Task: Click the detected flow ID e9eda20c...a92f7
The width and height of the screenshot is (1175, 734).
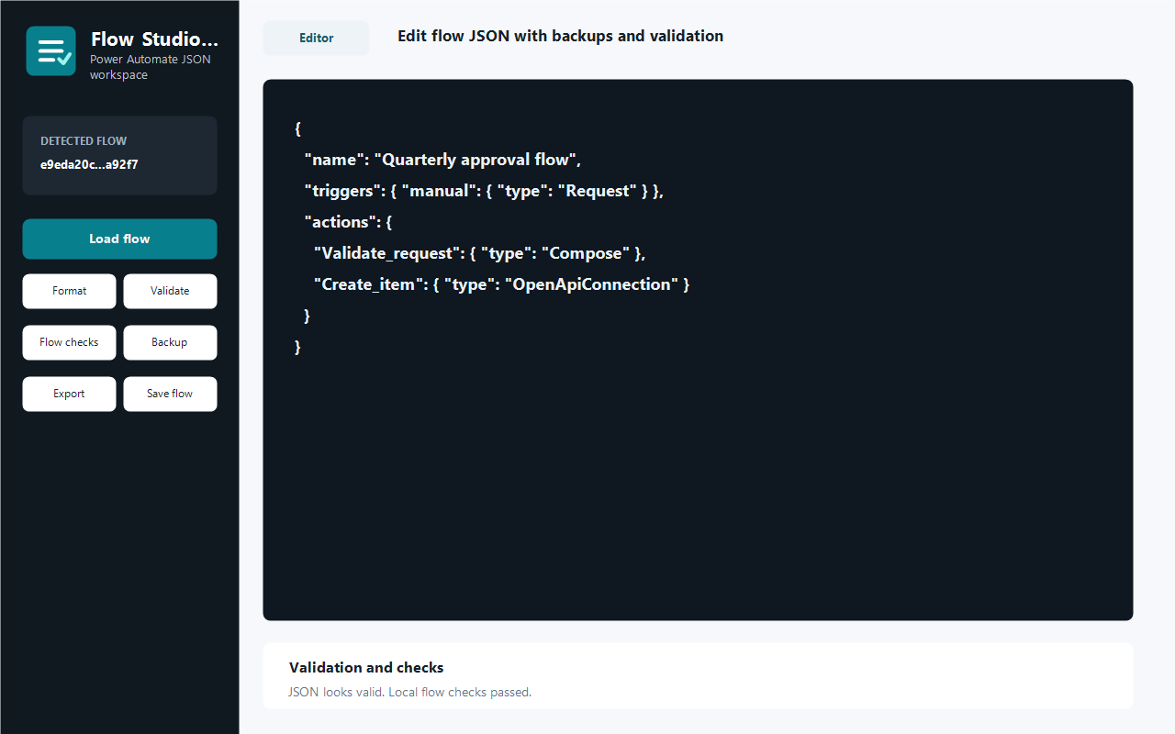Action: [89, 164]
